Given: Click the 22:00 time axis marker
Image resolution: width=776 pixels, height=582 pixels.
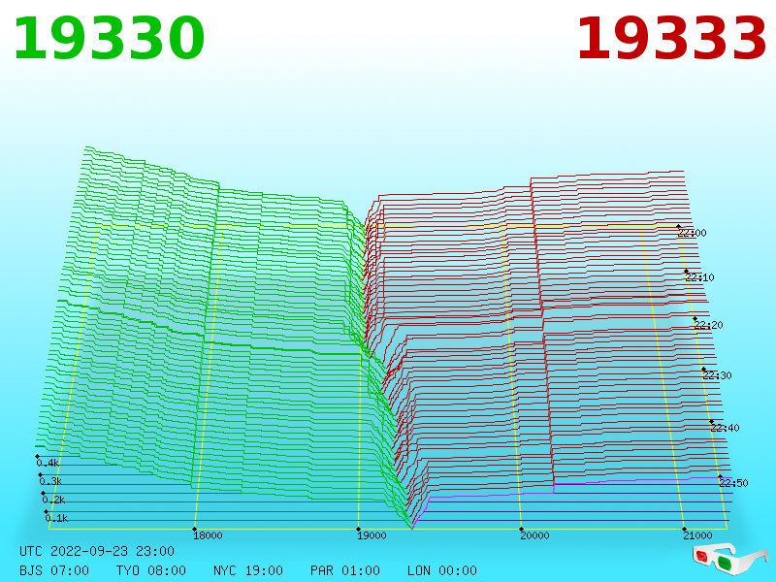Looking at the screenshot, I should click(x=692, y=233).
